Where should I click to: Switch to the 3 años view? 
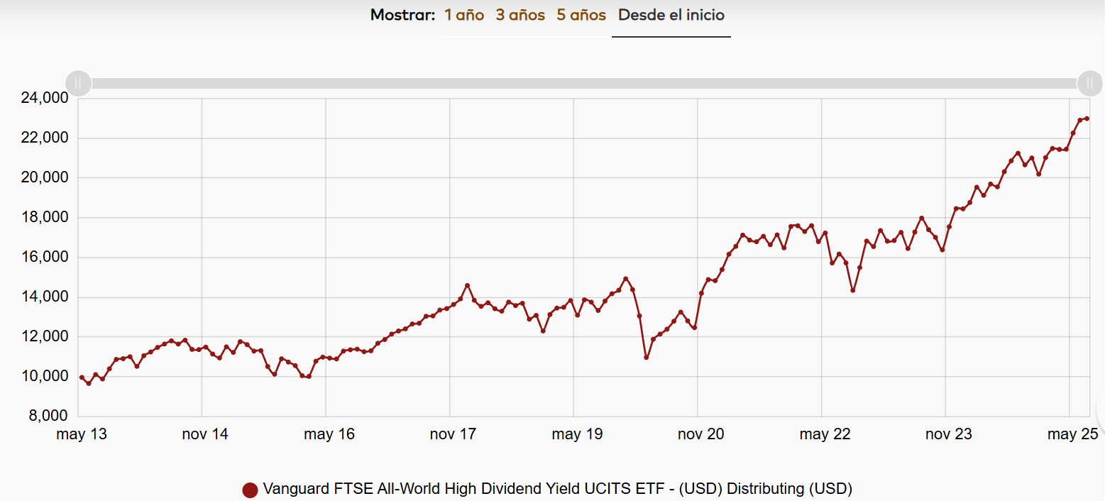pos(520,15)
